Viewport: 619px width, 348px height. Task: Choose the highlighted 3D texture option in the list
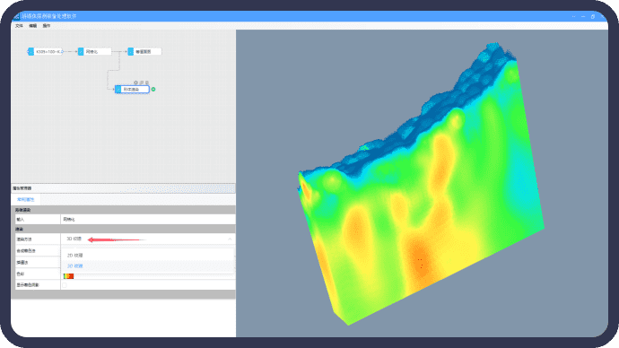pos(75,265)
